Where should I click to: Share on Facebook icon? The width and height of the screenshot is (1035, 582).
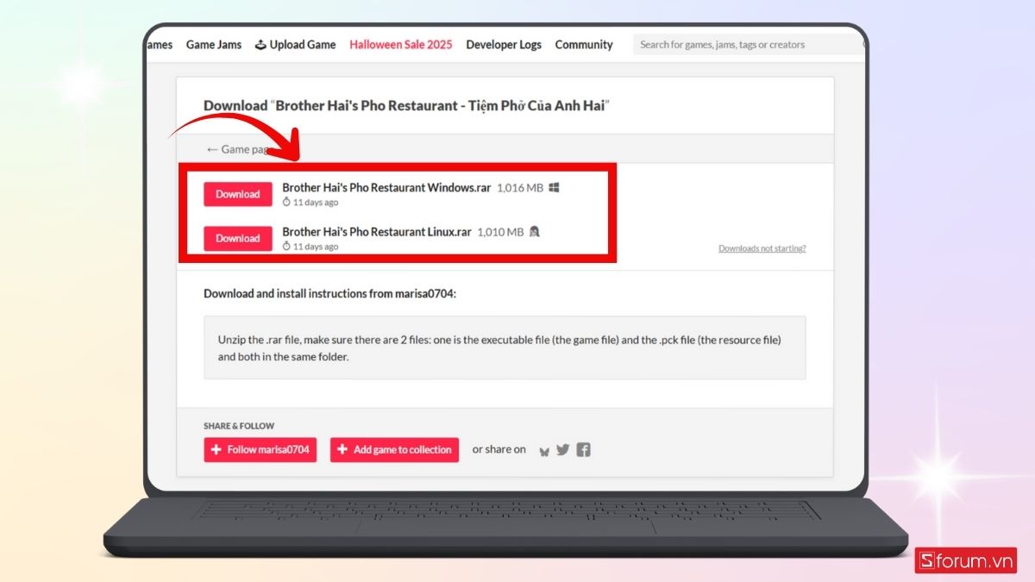584,449
